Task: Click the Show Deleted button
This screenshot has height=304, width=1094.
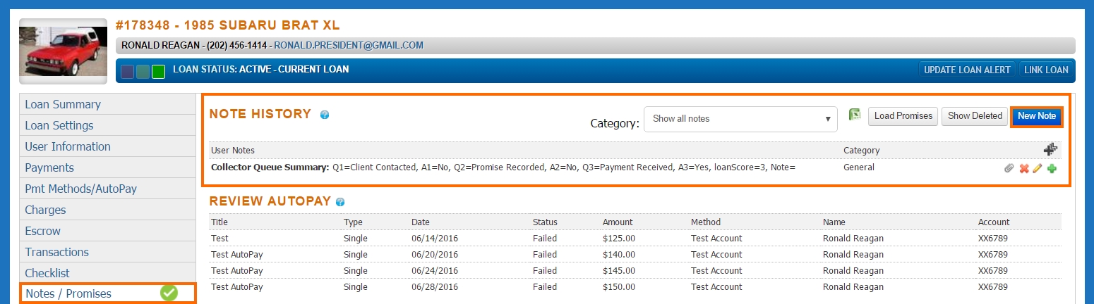Action: 975,116
